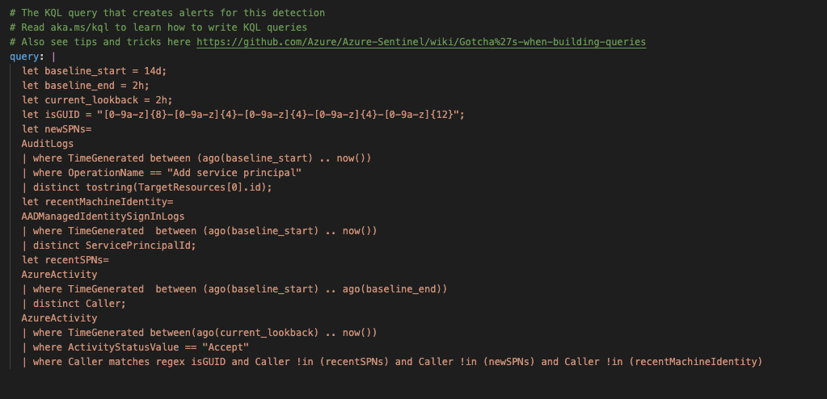
Task: Open the Azure-Sentinel GitHub wiki link
Action: 420,42
